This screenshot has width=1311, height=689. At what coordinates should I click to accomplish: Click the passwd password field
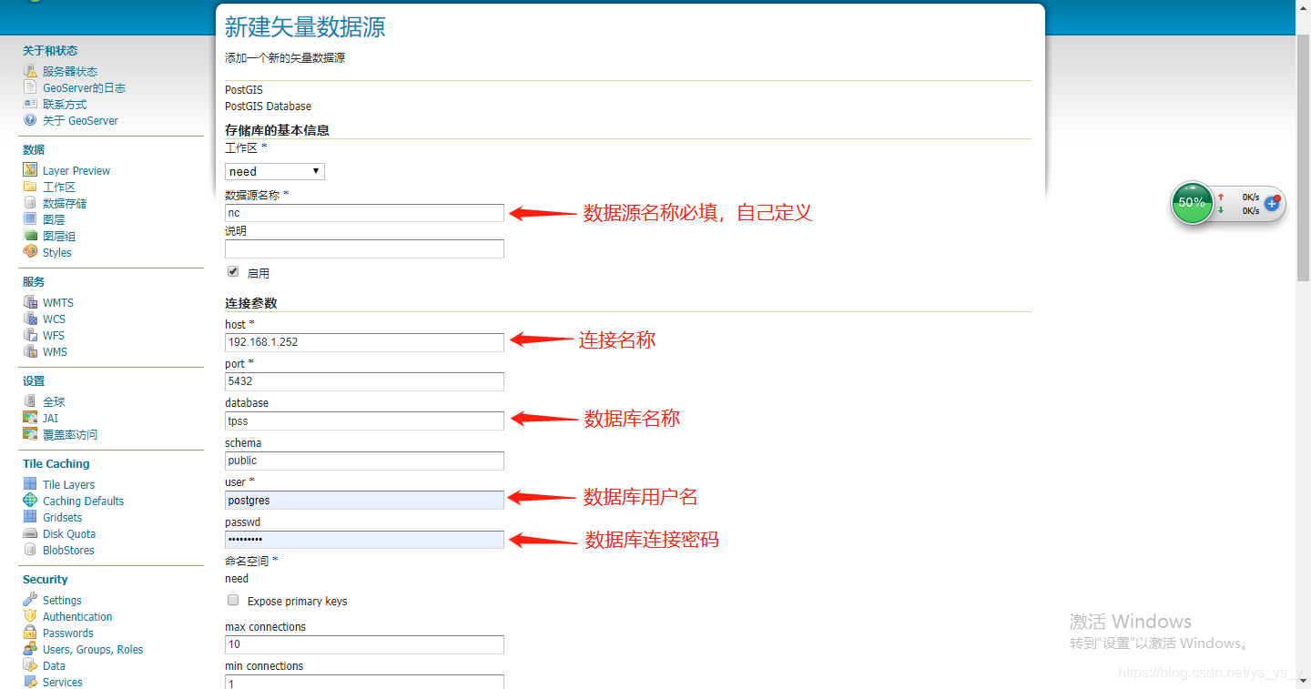(x=364, y=540)
